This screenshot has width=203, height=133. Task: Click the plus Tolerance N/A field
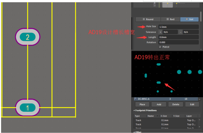pos(170,32)
